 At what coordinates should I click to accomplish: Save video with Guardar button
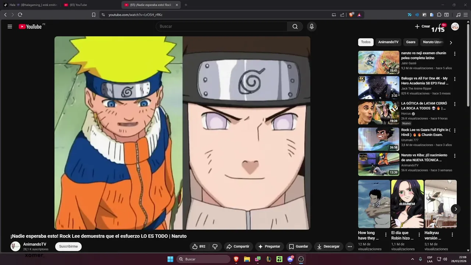coord(298,247)
